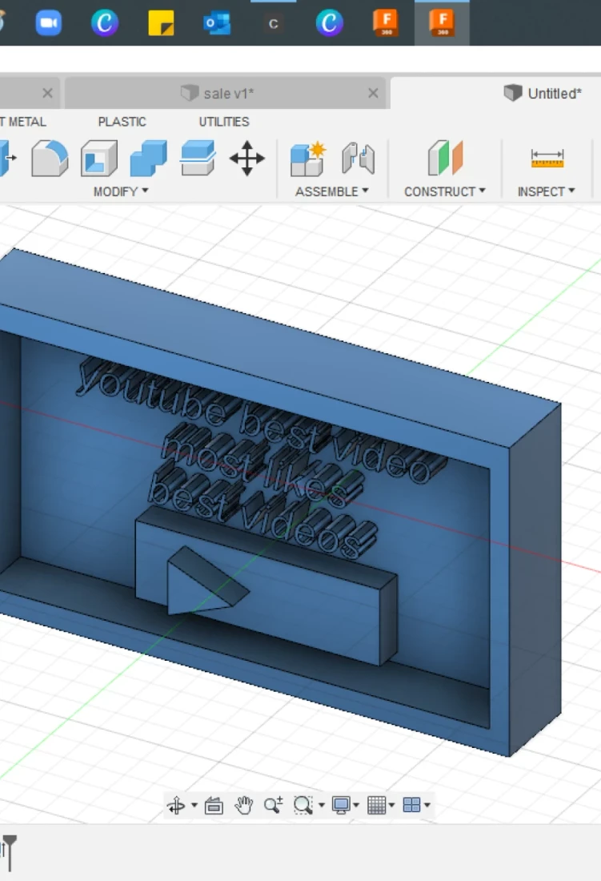This screenshot has height=881, width=601.
Task: Open the PLASTIC toolbar tab
Action: coord(122,122)
